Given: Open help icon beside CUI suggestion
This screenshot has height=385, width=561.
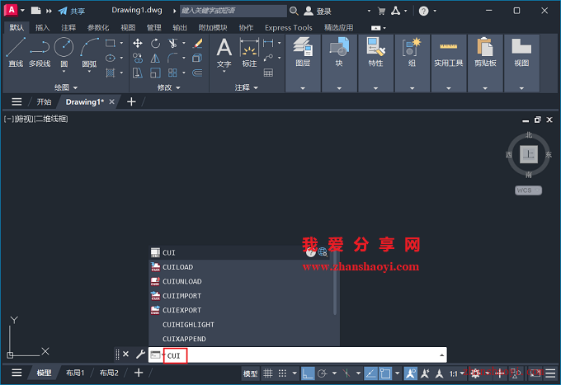Looking at the screenshot, I should (x=310, y=252).
